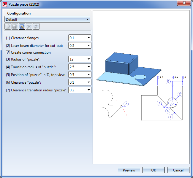Click the 3D sheet metal preview image

[129, 69]
